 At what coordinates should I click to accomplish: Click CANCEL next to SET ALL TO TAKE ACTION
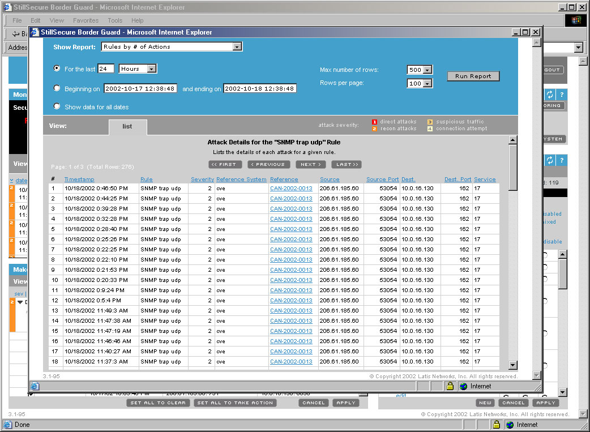click(314, 403)
